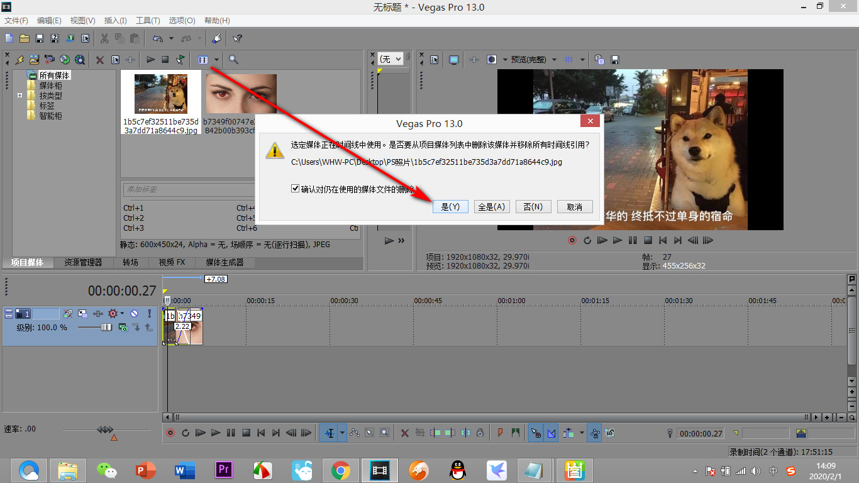
Task: Switch to the 视频 FX tab
Action: tap(172, 262)
